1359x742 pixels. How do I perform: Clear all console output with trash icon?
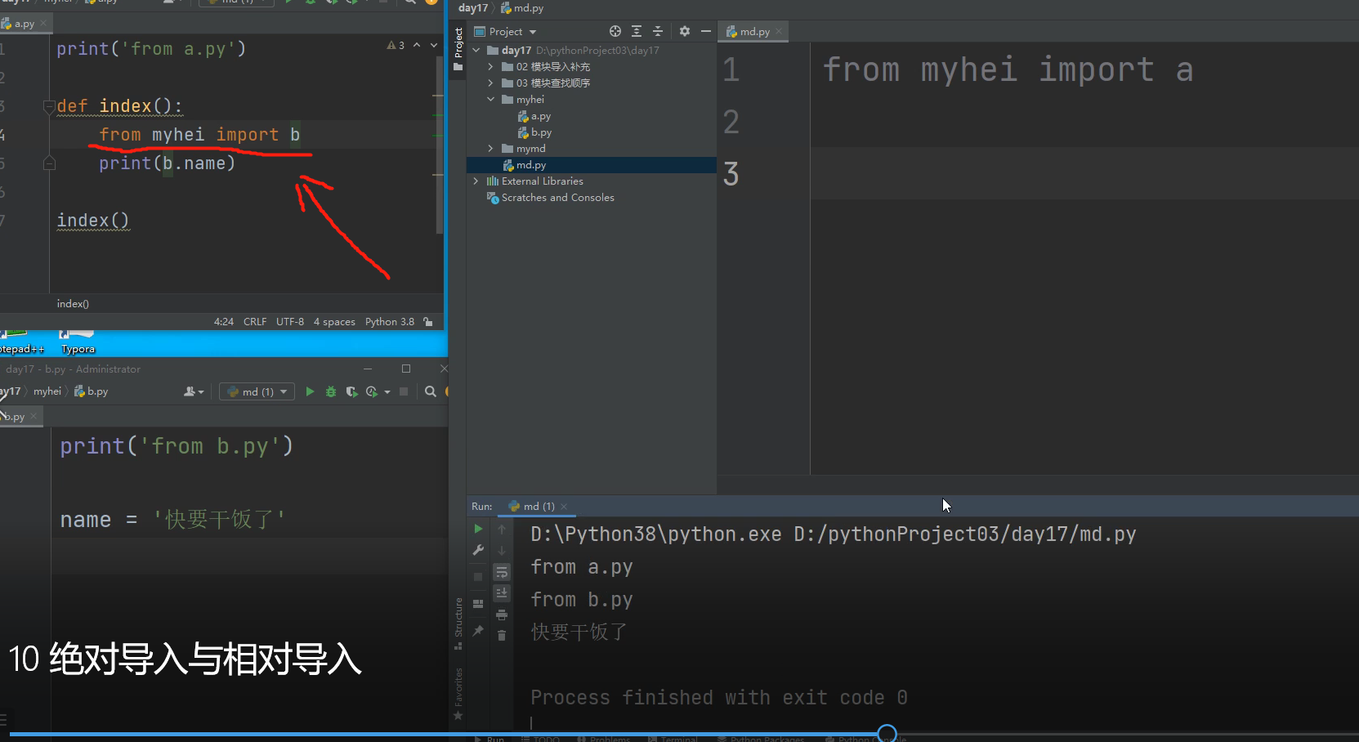pos(502,635)
